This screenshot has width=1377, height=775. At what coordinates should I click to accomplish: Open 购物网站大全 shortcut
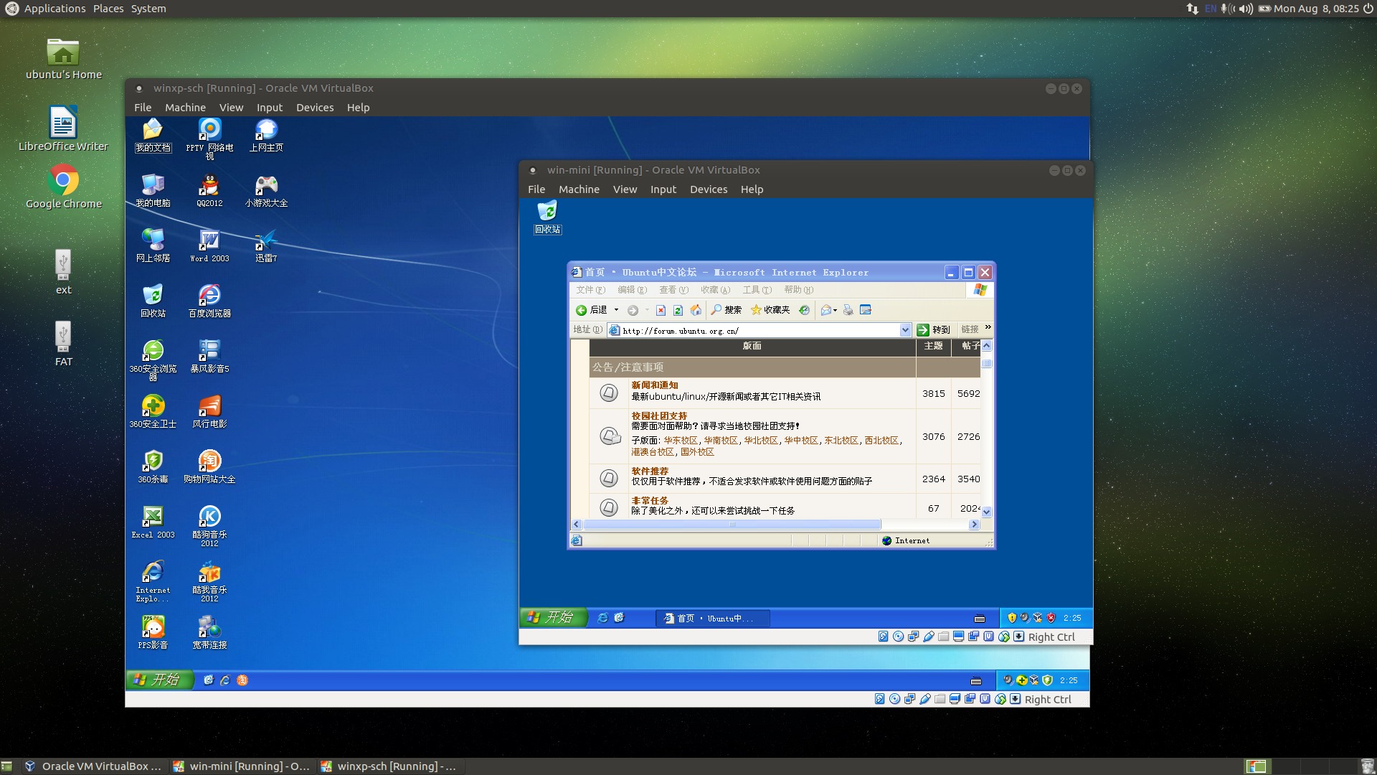209,466
